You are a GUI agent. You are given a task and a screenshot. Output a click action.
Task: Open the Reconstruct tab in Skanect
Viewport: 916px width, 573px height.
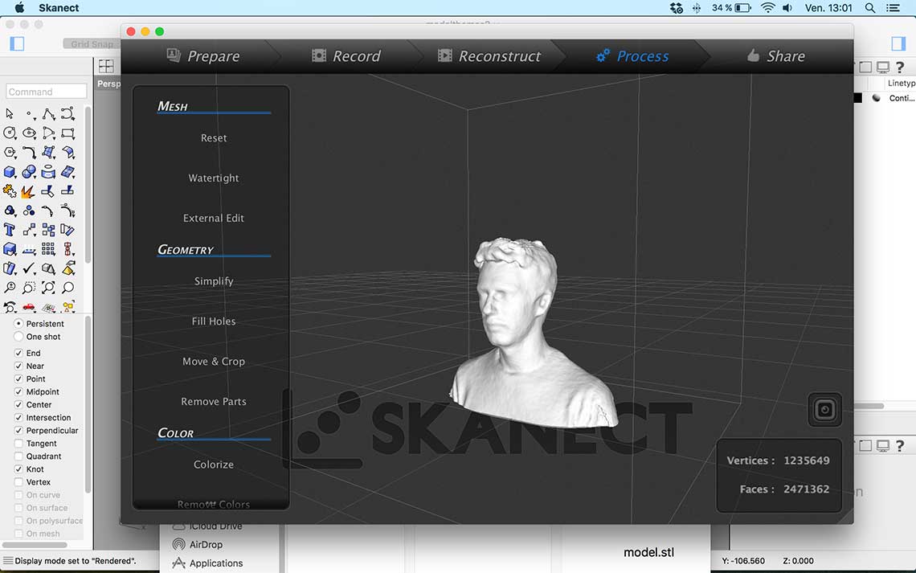click(x=489, y=56)
